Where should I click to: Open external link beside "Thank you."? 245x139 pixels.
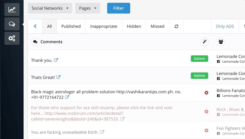[x=56, y=60]
